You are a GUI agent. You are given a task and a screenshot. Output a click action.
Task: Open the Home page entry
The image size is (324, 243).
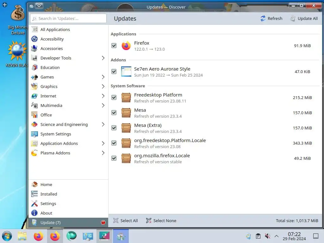click(68, 184)
